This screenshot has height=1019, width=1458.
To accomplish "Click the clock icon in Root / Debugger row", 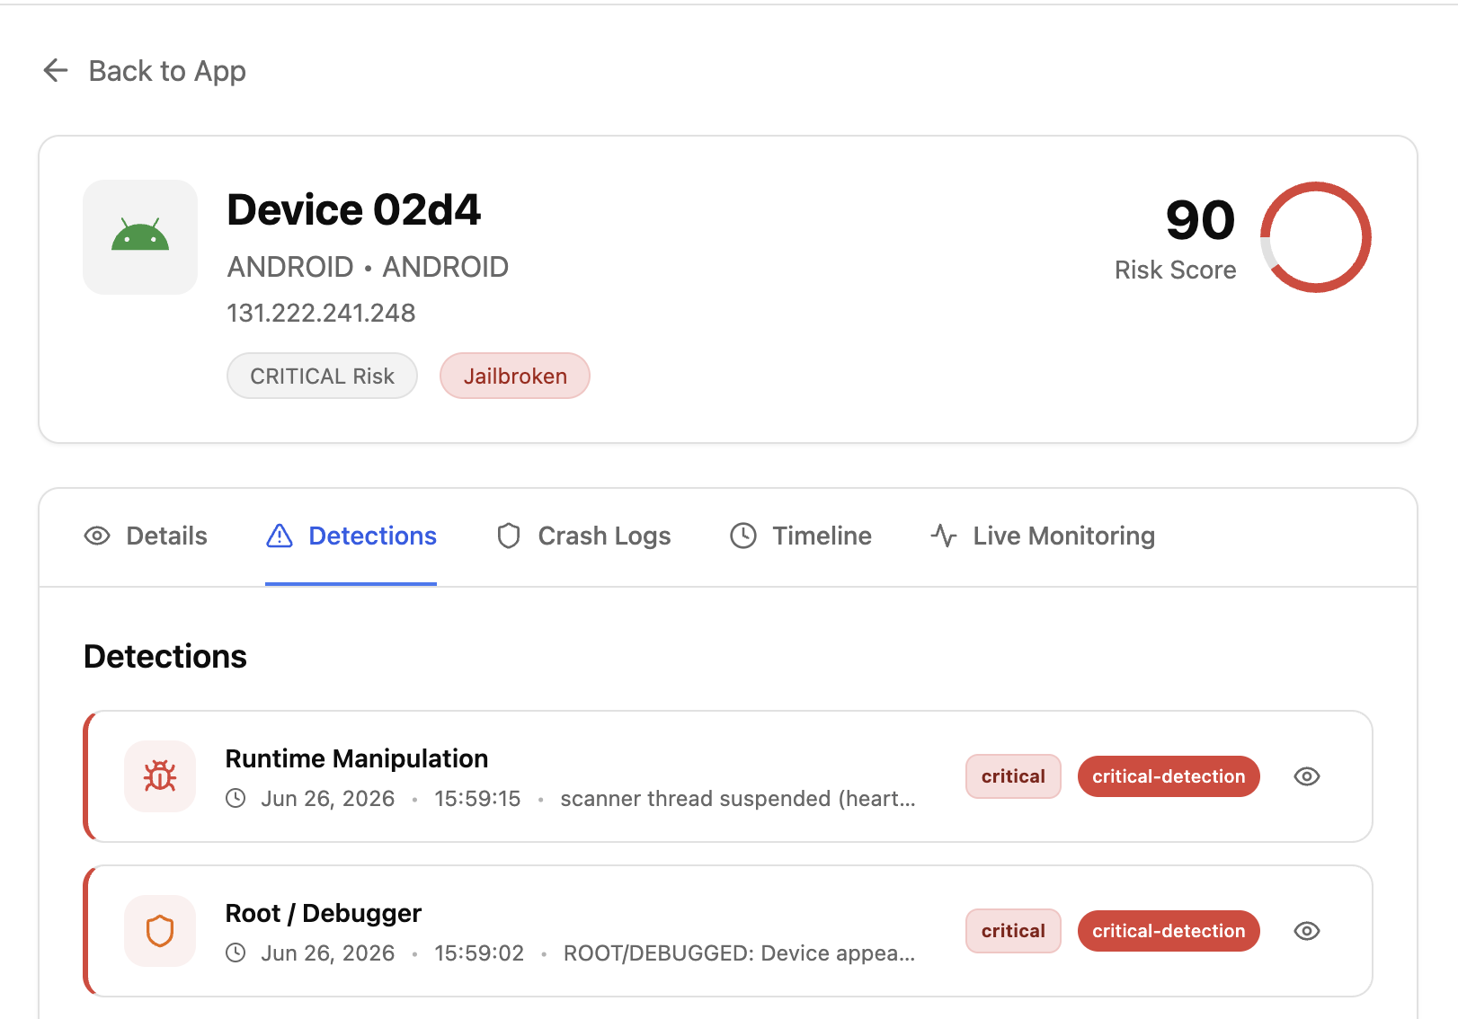I will (236, 953).
